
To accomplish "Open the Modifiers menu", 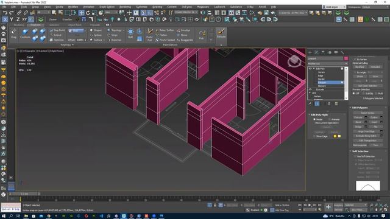I will coord(73,7).
